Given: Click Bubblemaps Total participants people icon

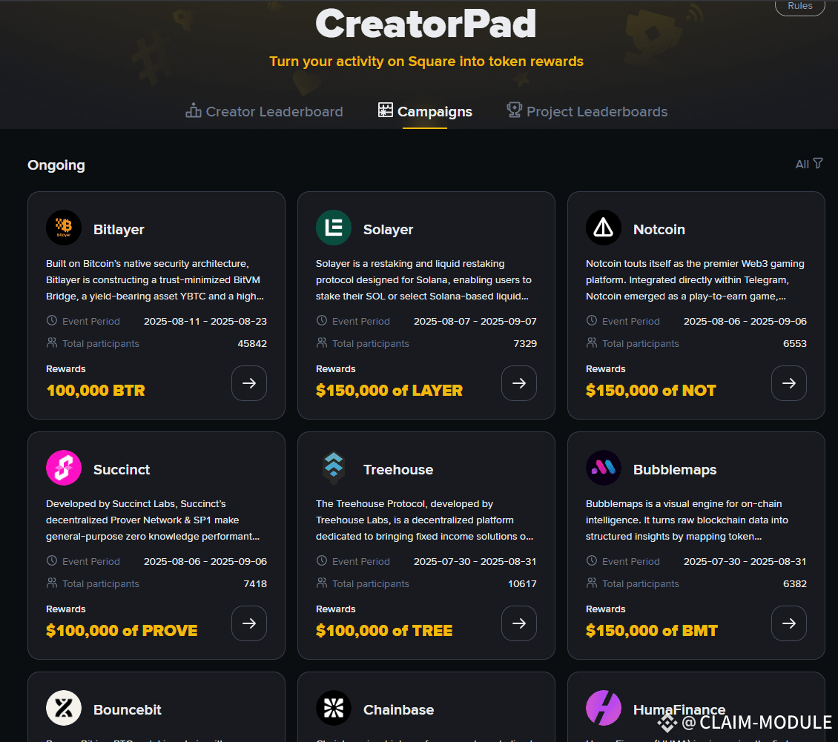Looking at the screenshot, I should pyautogui.click(x=592, y=583).
